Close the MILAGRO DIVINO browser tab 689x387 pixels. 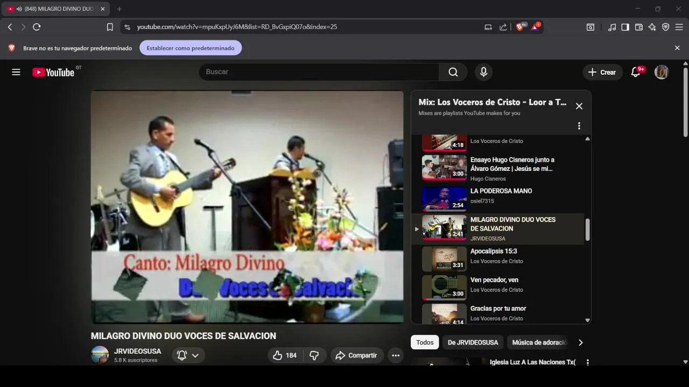103,9
